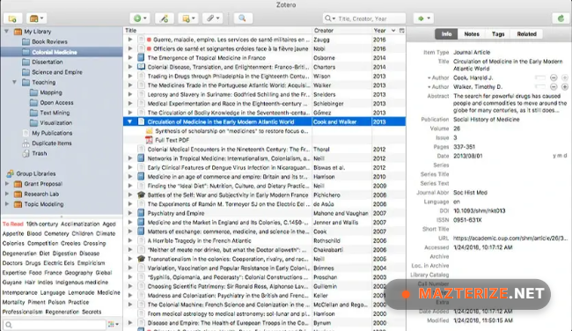The height and width of the screenshot is (331, 572).
Task: Open the academic.oup.com URL field
Action: click(x=510, y=239)
